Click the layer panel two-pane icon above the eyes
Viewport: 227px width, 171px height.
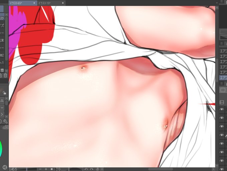click(222, 102)
